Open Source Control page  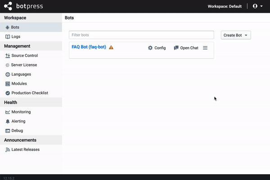31,56
